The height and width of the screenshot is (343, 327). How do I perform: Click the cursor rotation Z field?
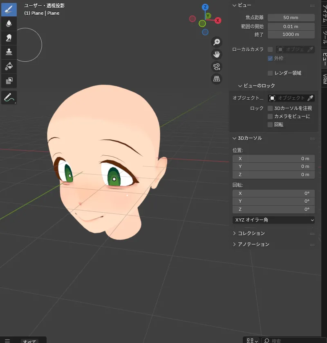pos(273,210)
